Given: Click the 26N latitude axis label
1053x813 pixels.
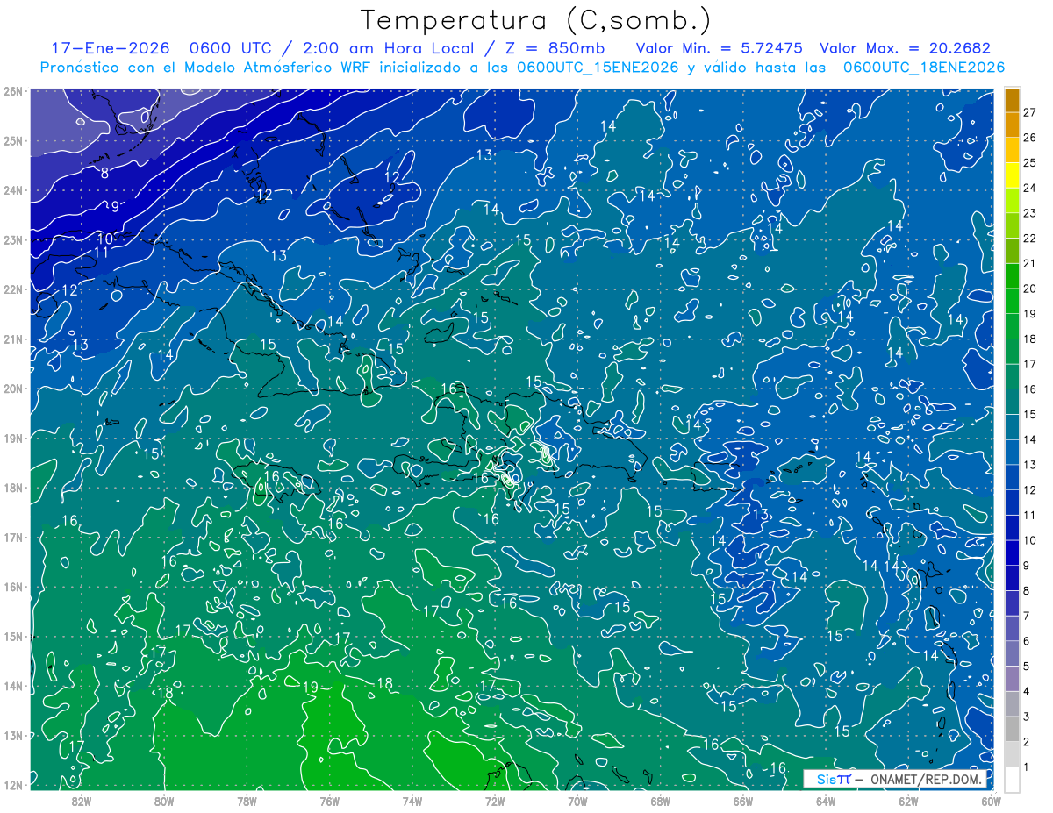Looking at the screenshot, I should click(x=12, y=91).
